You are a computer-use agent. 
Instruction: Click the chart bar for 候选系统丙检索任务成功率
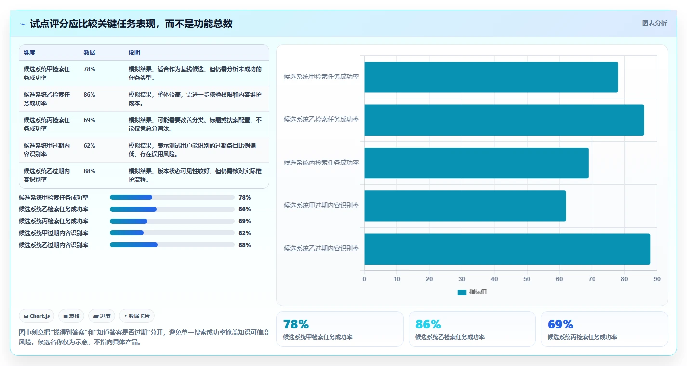coord(476,163)
